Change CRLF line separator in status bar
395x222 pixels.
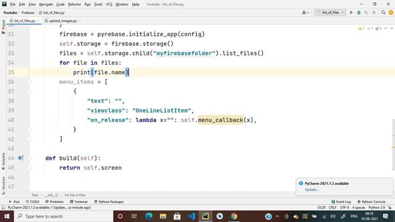tap(333, 208)
